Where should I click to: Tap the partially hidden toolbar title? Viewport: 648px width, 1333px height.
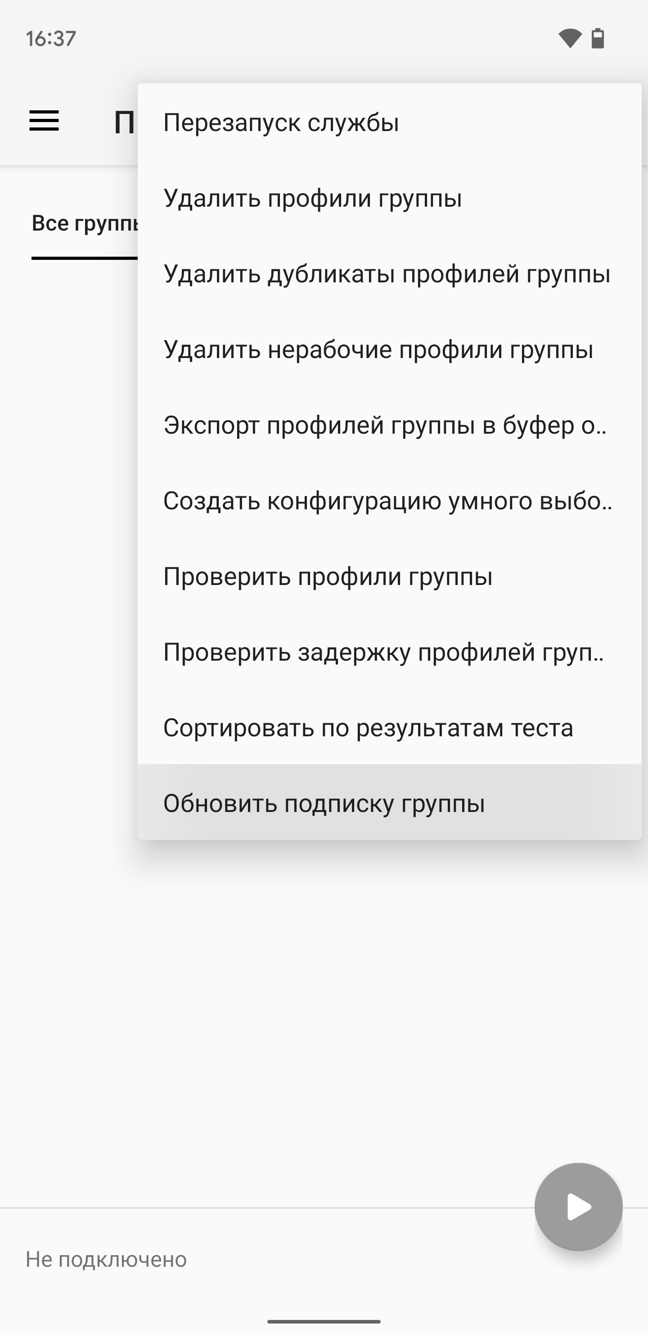point(124,122)
